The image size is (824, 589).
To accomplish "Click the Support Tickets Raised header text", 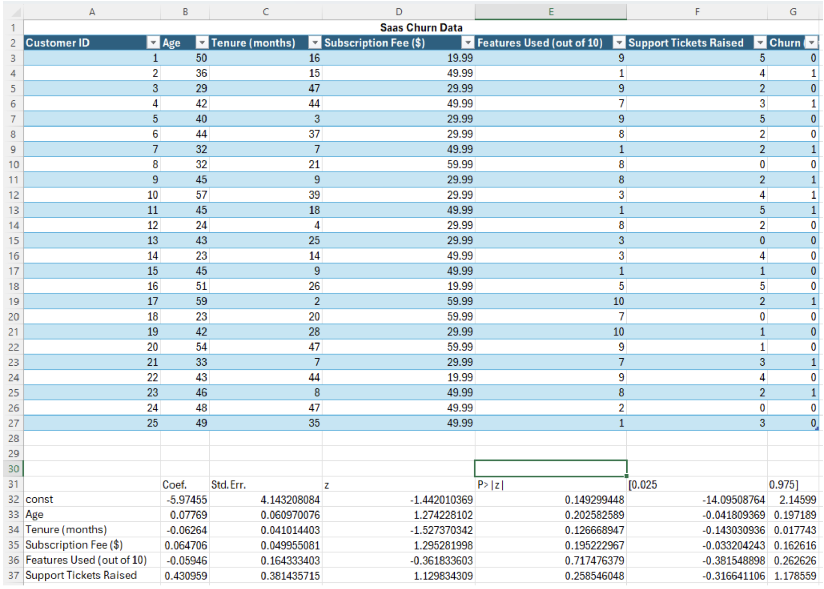I will pyautogui.click(x=686, y=43).
